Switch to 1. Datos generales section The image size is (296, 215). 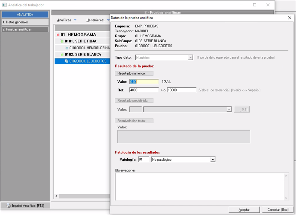click(25, 22)
